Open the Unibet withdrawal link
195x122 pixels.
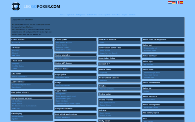coord(63,117)
